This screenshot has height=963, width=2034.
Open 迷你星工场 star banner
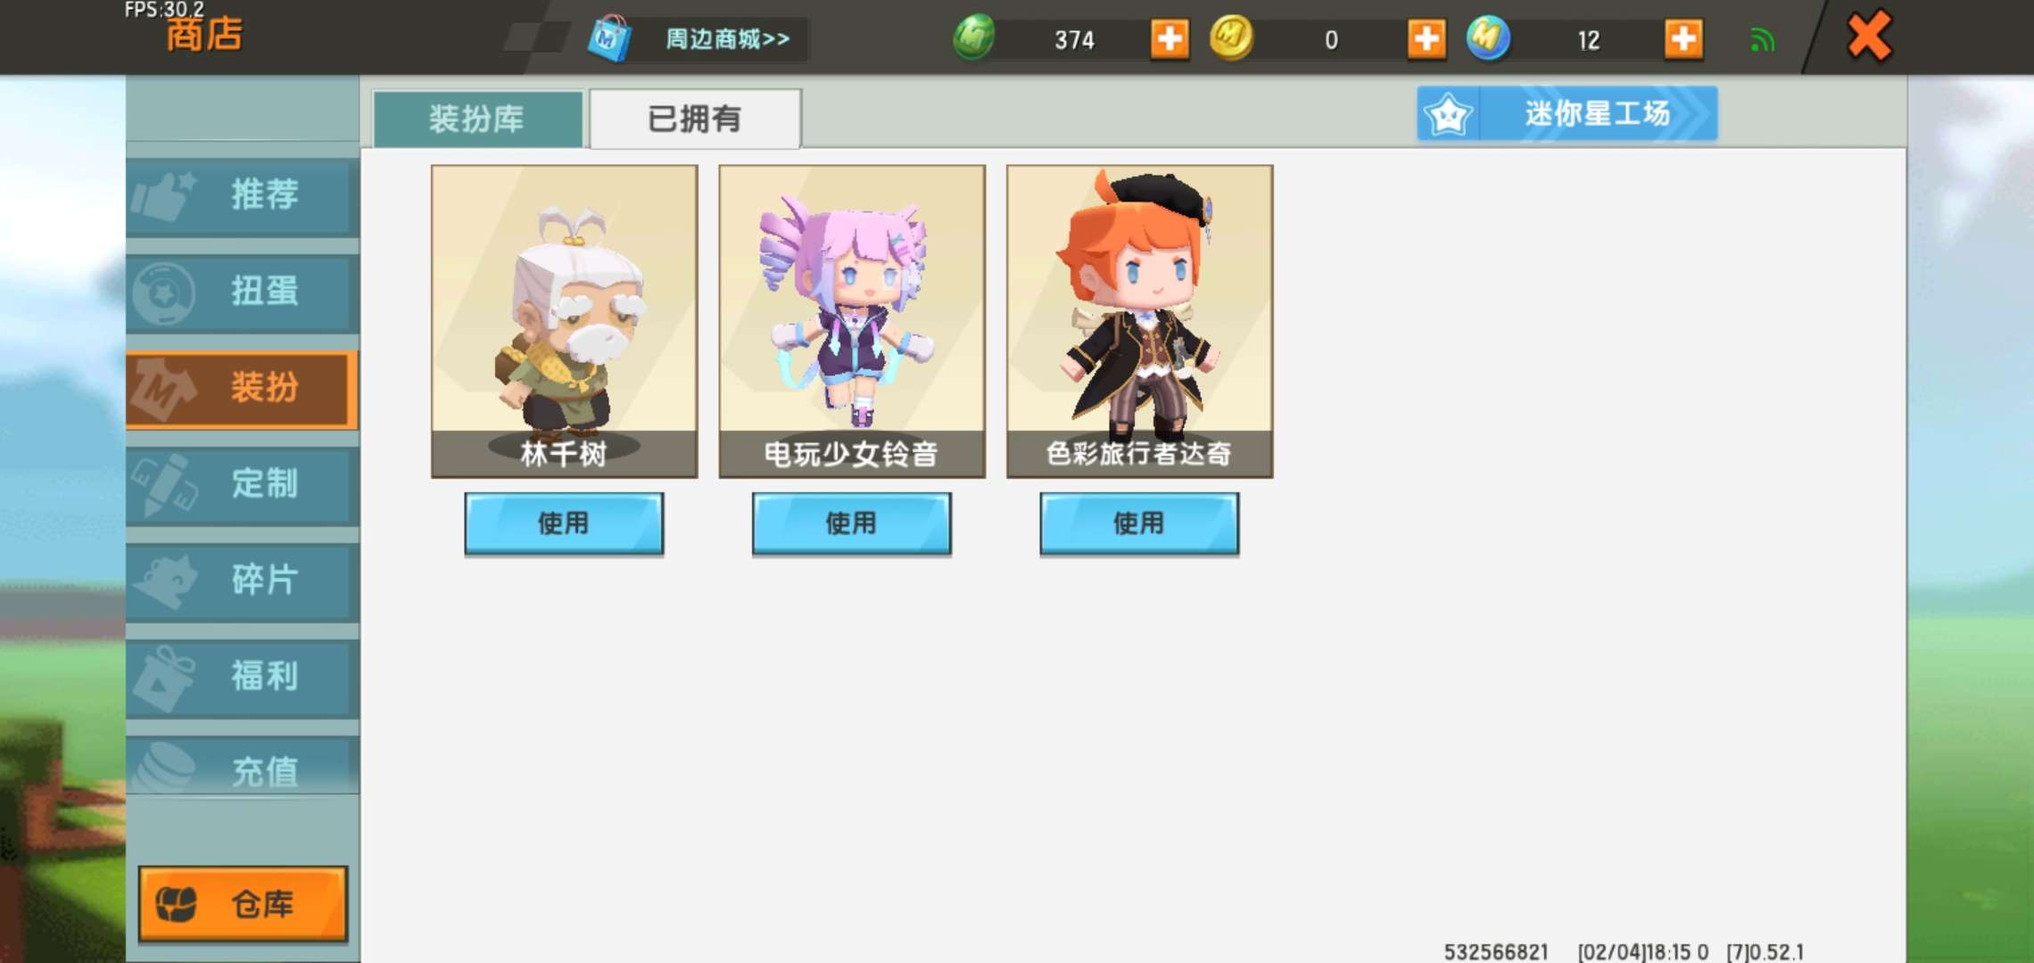1567,113
